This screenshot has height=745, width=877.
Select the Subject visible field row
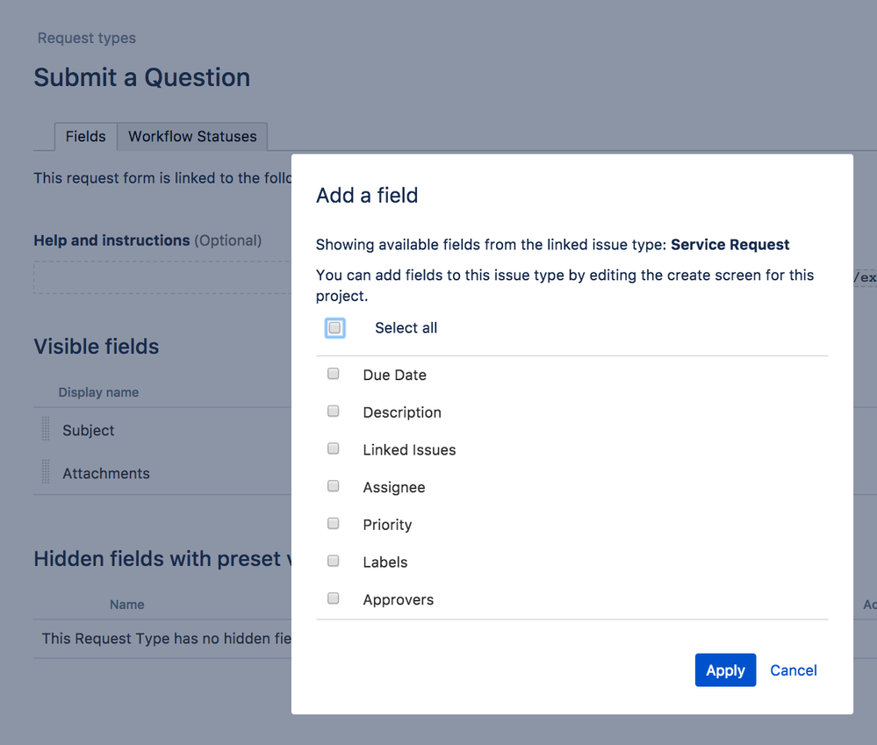162,429
